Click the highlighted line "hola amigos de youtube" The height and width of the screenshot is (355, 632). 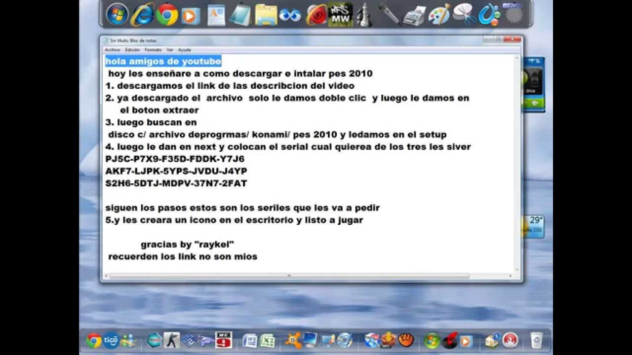pos(163,61)
